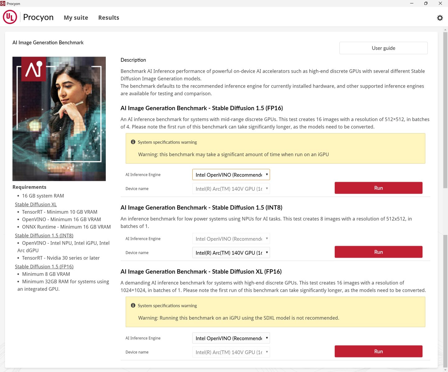
Task: Open settings with the gear icon
Action: tap(440, 18)
